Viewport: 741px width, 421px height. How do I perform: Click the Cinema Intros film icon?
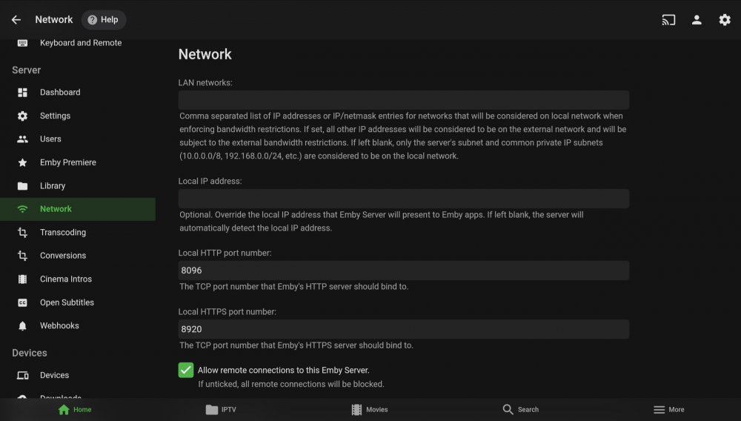22,279
